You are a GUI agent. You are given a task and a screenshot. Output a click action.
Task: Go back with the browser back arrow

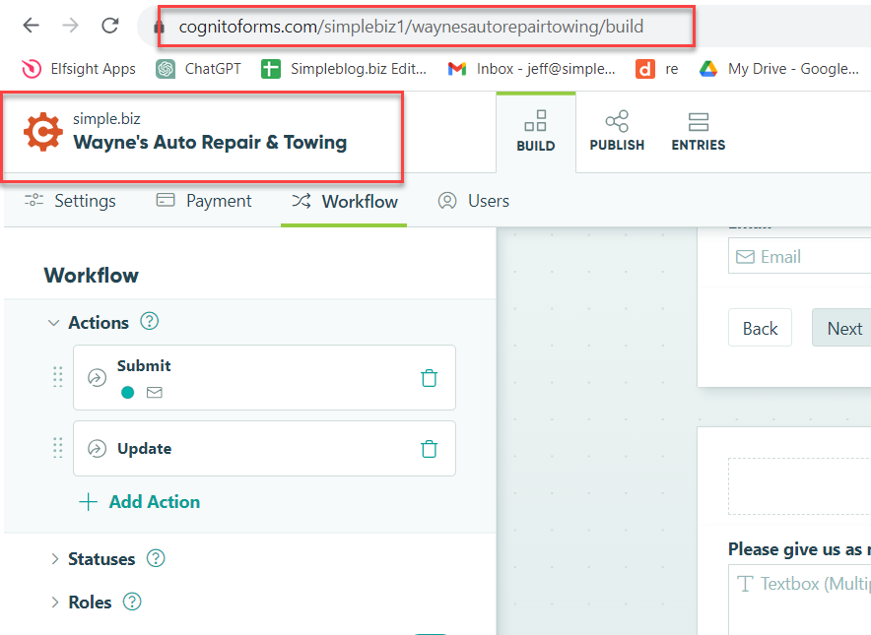(x=32, y=25)
